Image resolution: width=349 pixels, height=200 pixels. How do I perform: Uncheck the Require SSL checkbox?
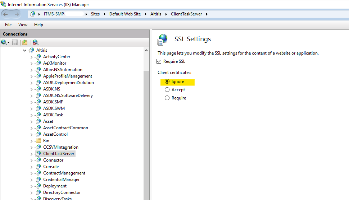coord(159,61)
